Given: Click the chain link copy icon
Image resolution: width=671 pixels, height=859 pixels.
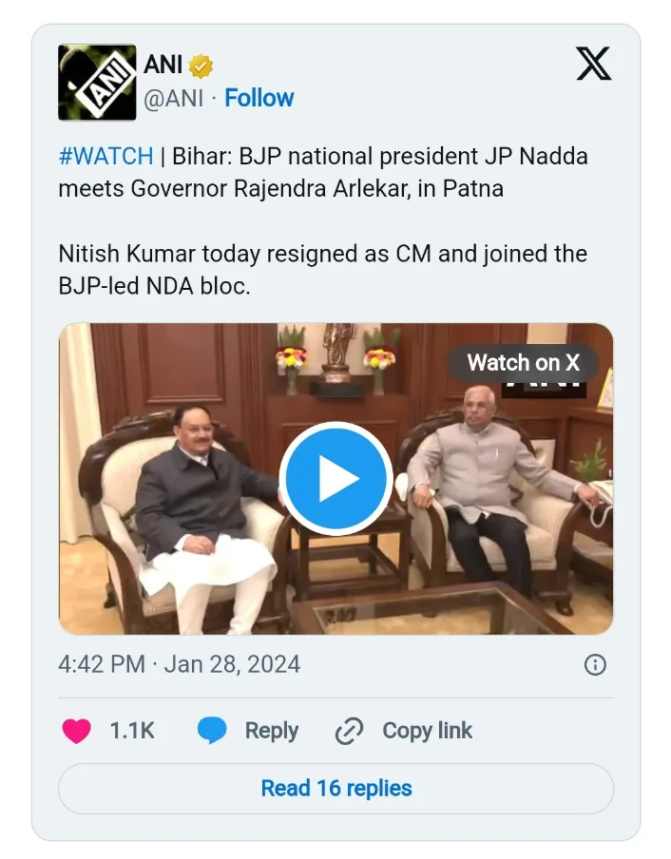Looking at the screenshot, I should [350, 731].
